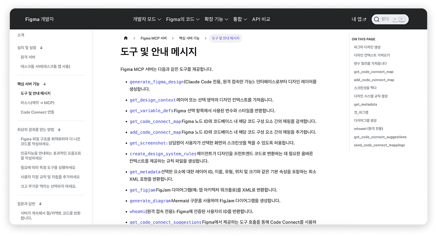Click get_variable_defs tool link
The image size is (437, 236).
tap(152, 111)
